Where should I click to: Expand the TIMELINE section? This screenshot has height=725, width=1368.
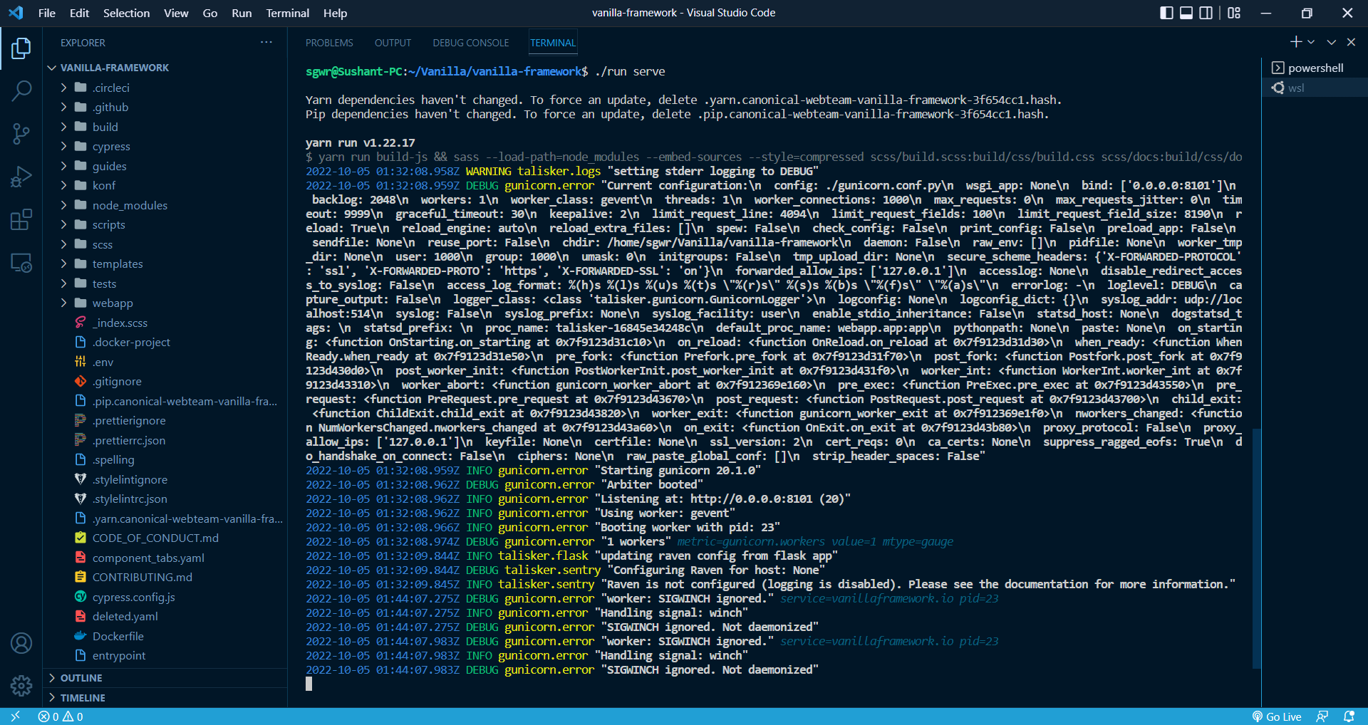point(165,698)
